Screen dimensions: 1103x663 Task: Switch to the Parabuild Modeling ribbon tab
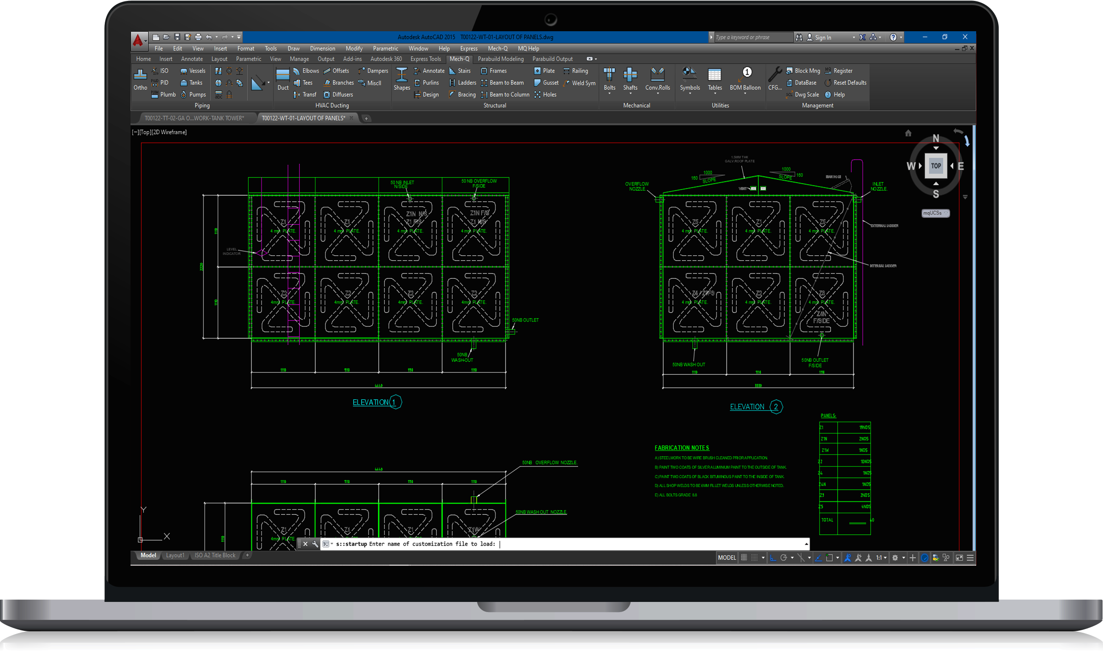500,59
